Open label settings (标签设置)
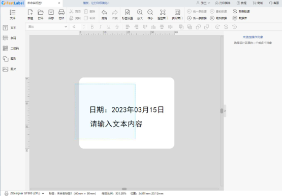Viewport: 283px width, 196px height. click(128, 15)
